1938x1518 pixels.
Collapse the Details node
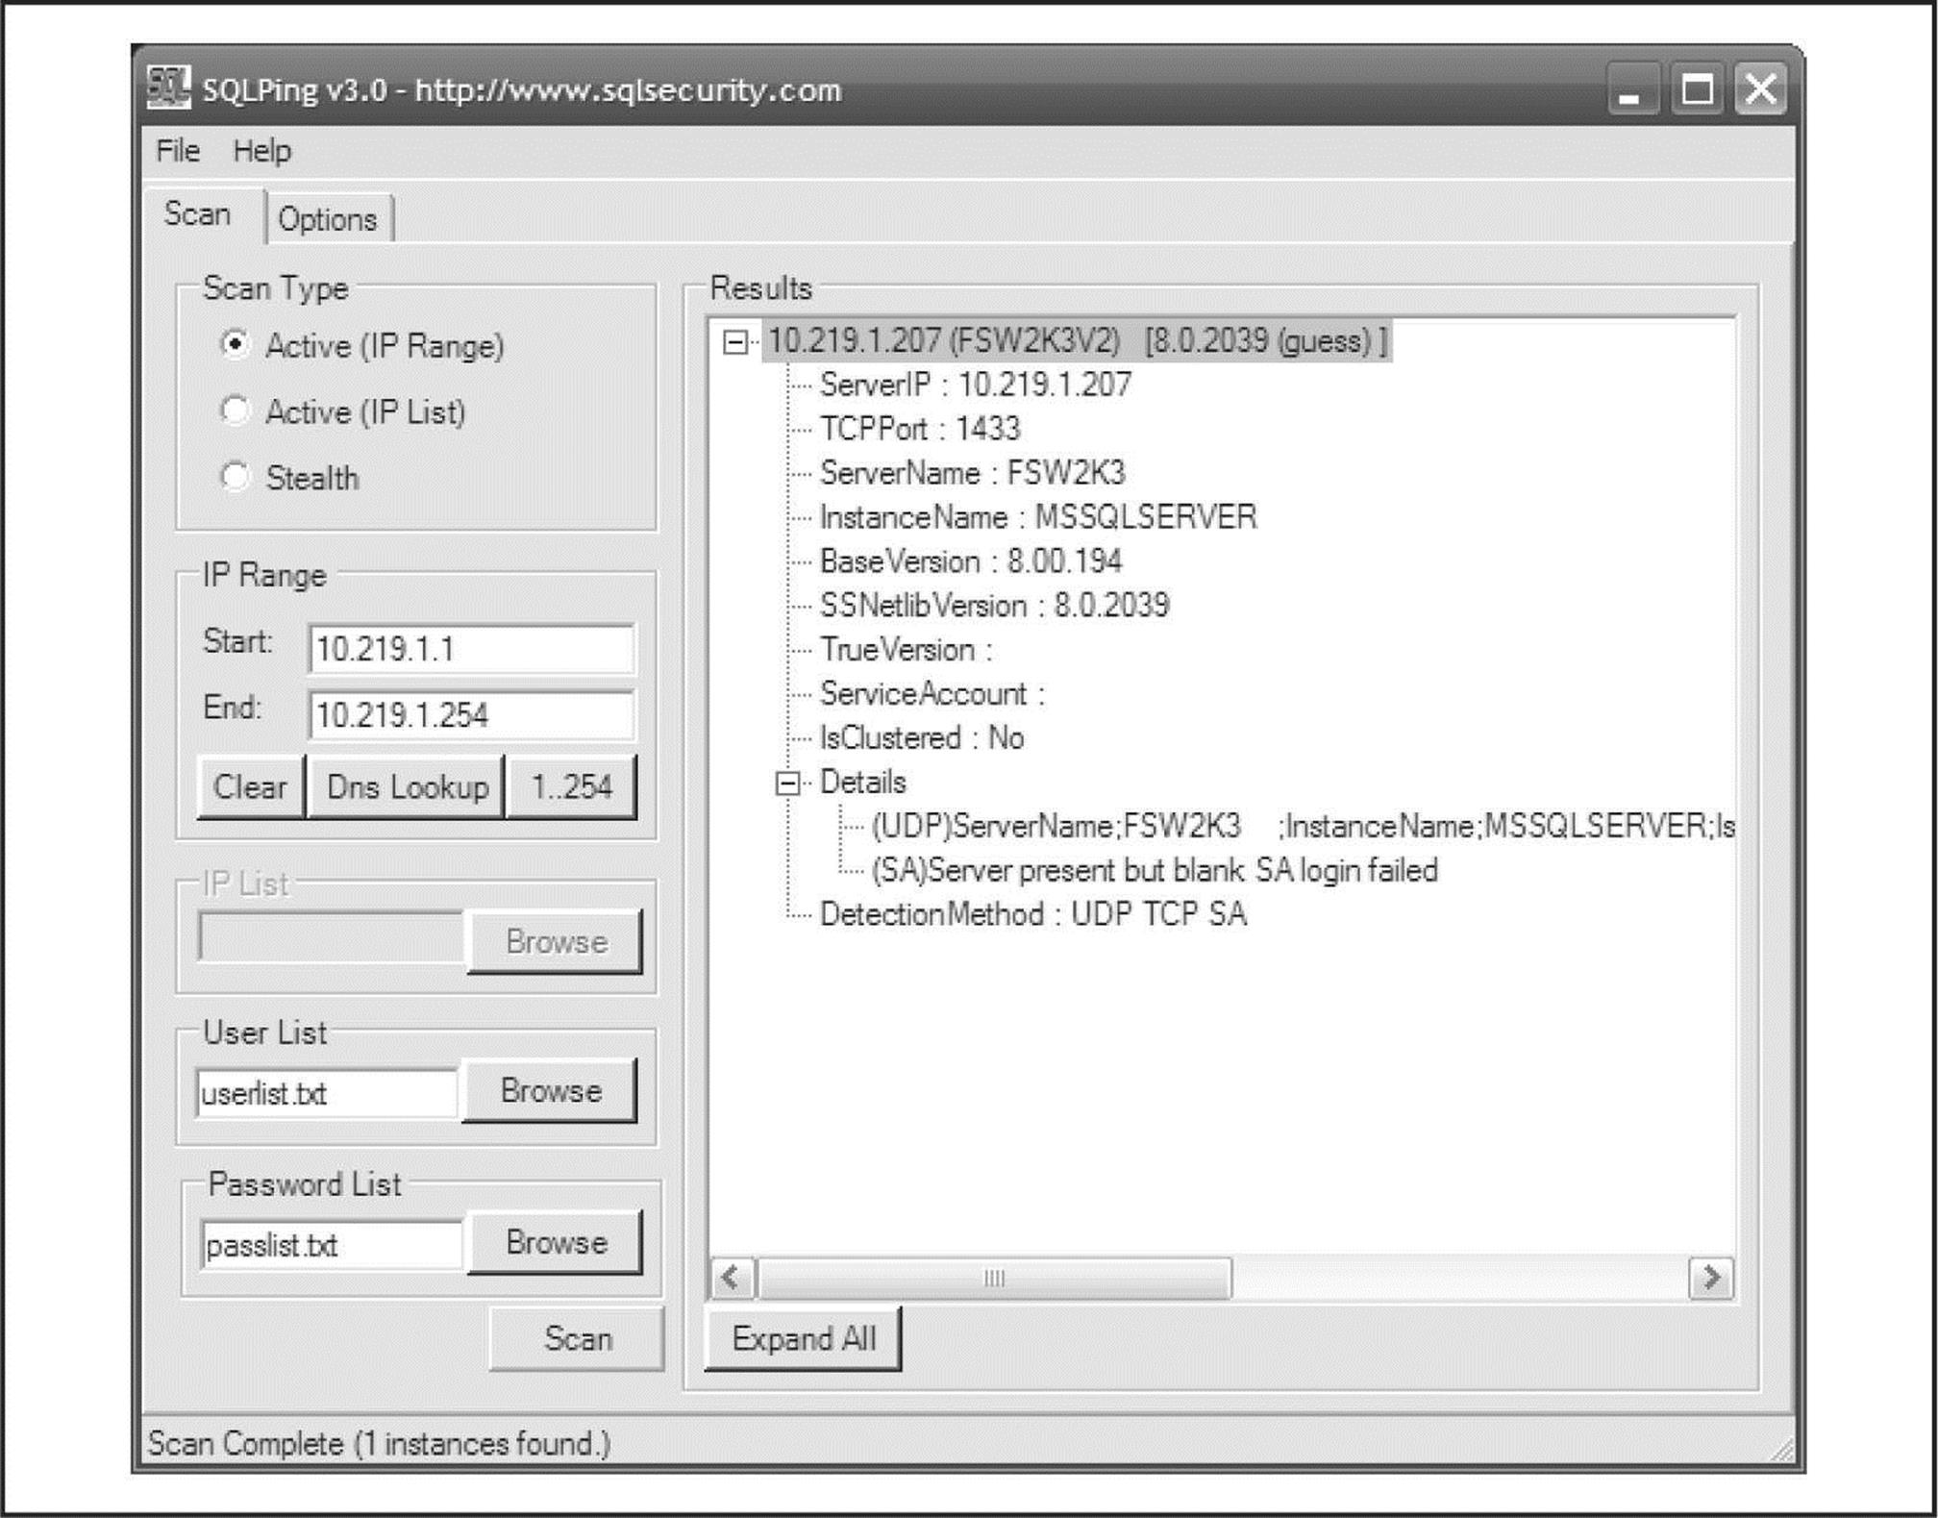click(x=787, y=784)
